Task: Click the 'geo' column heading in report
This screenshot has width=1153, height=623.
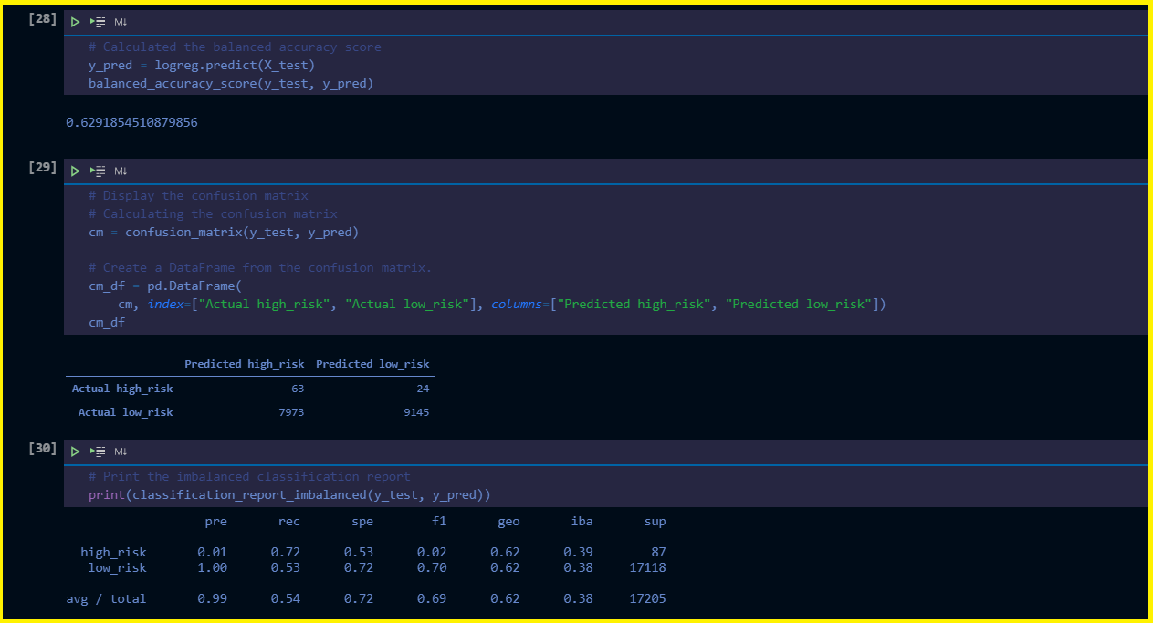Action: click(x=508, y=522)
